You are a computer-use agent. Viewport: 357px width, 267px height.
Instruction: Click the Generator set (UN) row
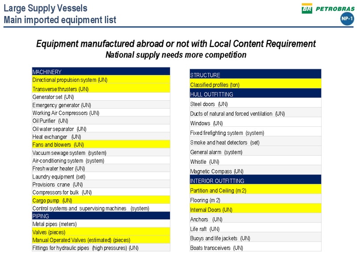pyautogui.click(x=101, y=97)
